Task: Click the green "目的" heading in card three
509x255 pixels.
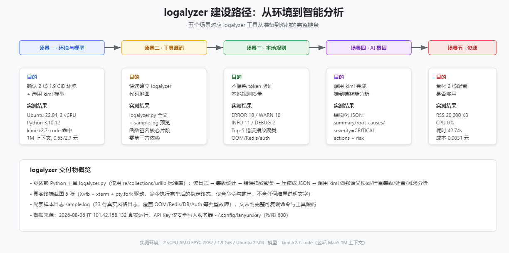Action: pyautogui.click(x=237, y=77)
